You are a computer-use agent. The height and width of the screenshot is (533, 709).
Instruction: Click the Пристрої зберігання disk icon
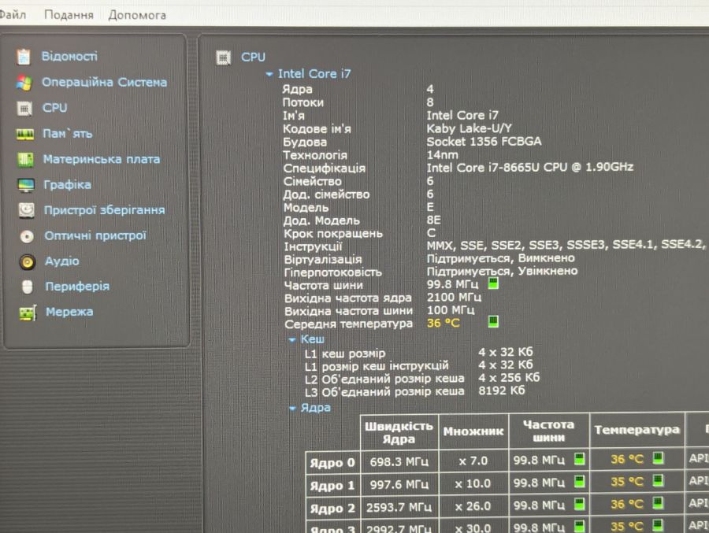(26, 210)
